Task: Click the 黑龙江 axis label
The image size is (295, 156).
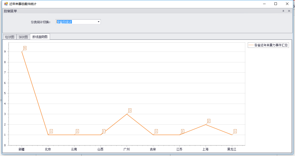Action: point(232,149)
